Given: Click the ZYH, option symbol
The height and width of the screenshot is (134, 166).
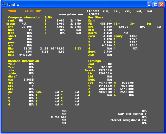Looking at the screenshot, I should pos(128,11).
